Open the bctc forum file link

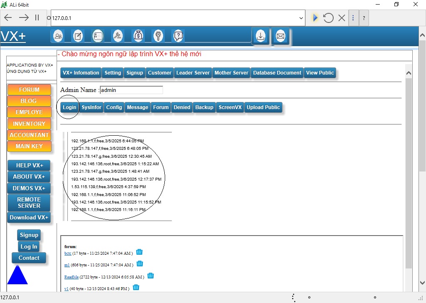point(68,253)
